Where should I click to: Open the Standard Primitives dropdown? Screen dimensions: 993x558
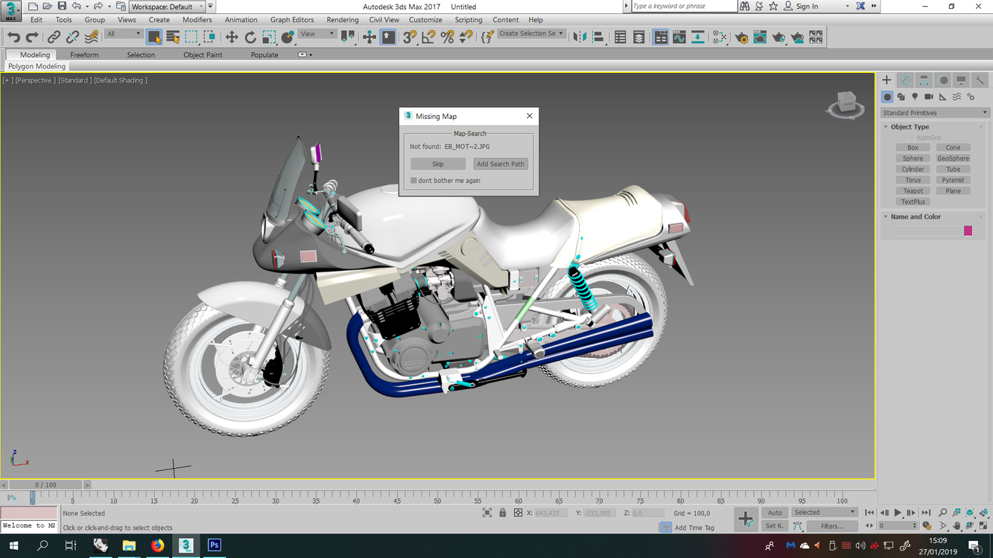[934, 113]
